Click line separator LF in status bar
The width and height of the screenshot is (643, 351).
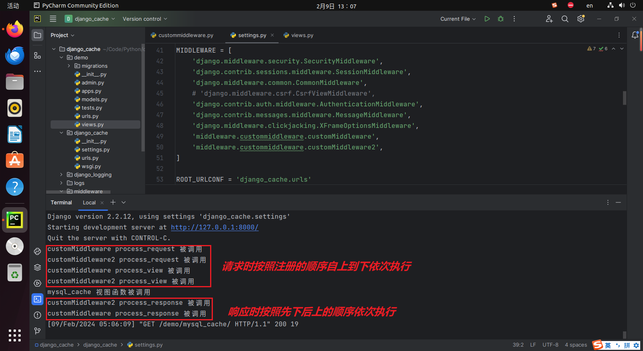click(x=533, y=345)
